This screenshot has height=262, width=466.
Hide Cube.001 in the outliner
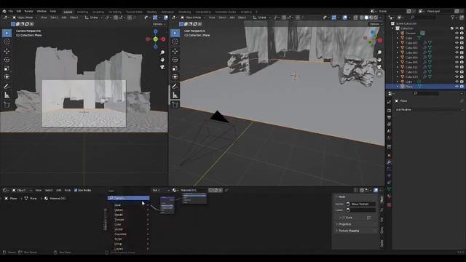[457, 43]
